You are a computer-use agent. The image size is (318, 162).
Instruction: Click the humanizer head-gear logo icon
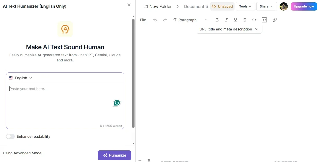click(x=65, y=29)
